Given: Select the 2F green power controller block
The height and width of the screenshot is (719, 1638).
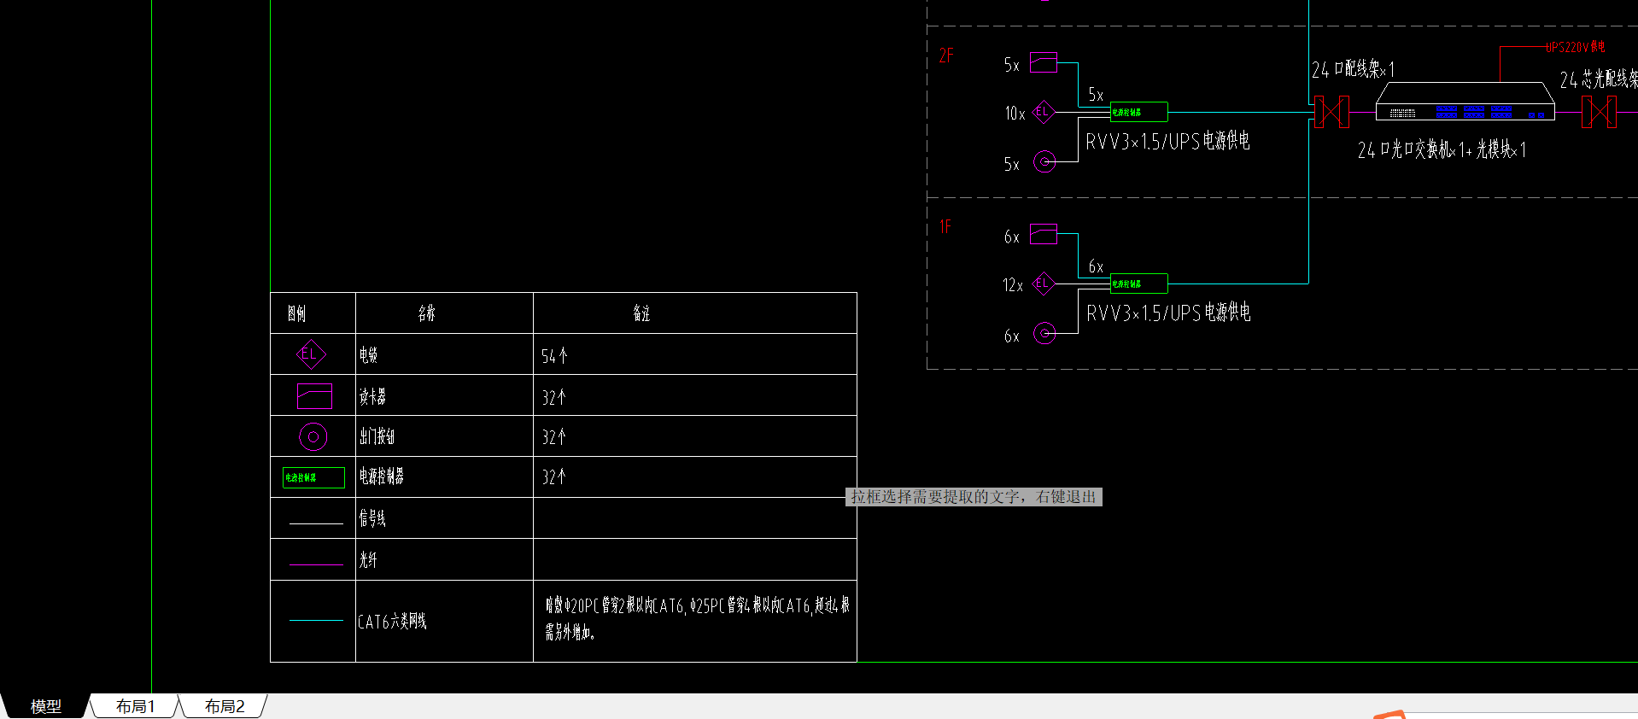Looking at the screenshot, I should (1138, 112).
